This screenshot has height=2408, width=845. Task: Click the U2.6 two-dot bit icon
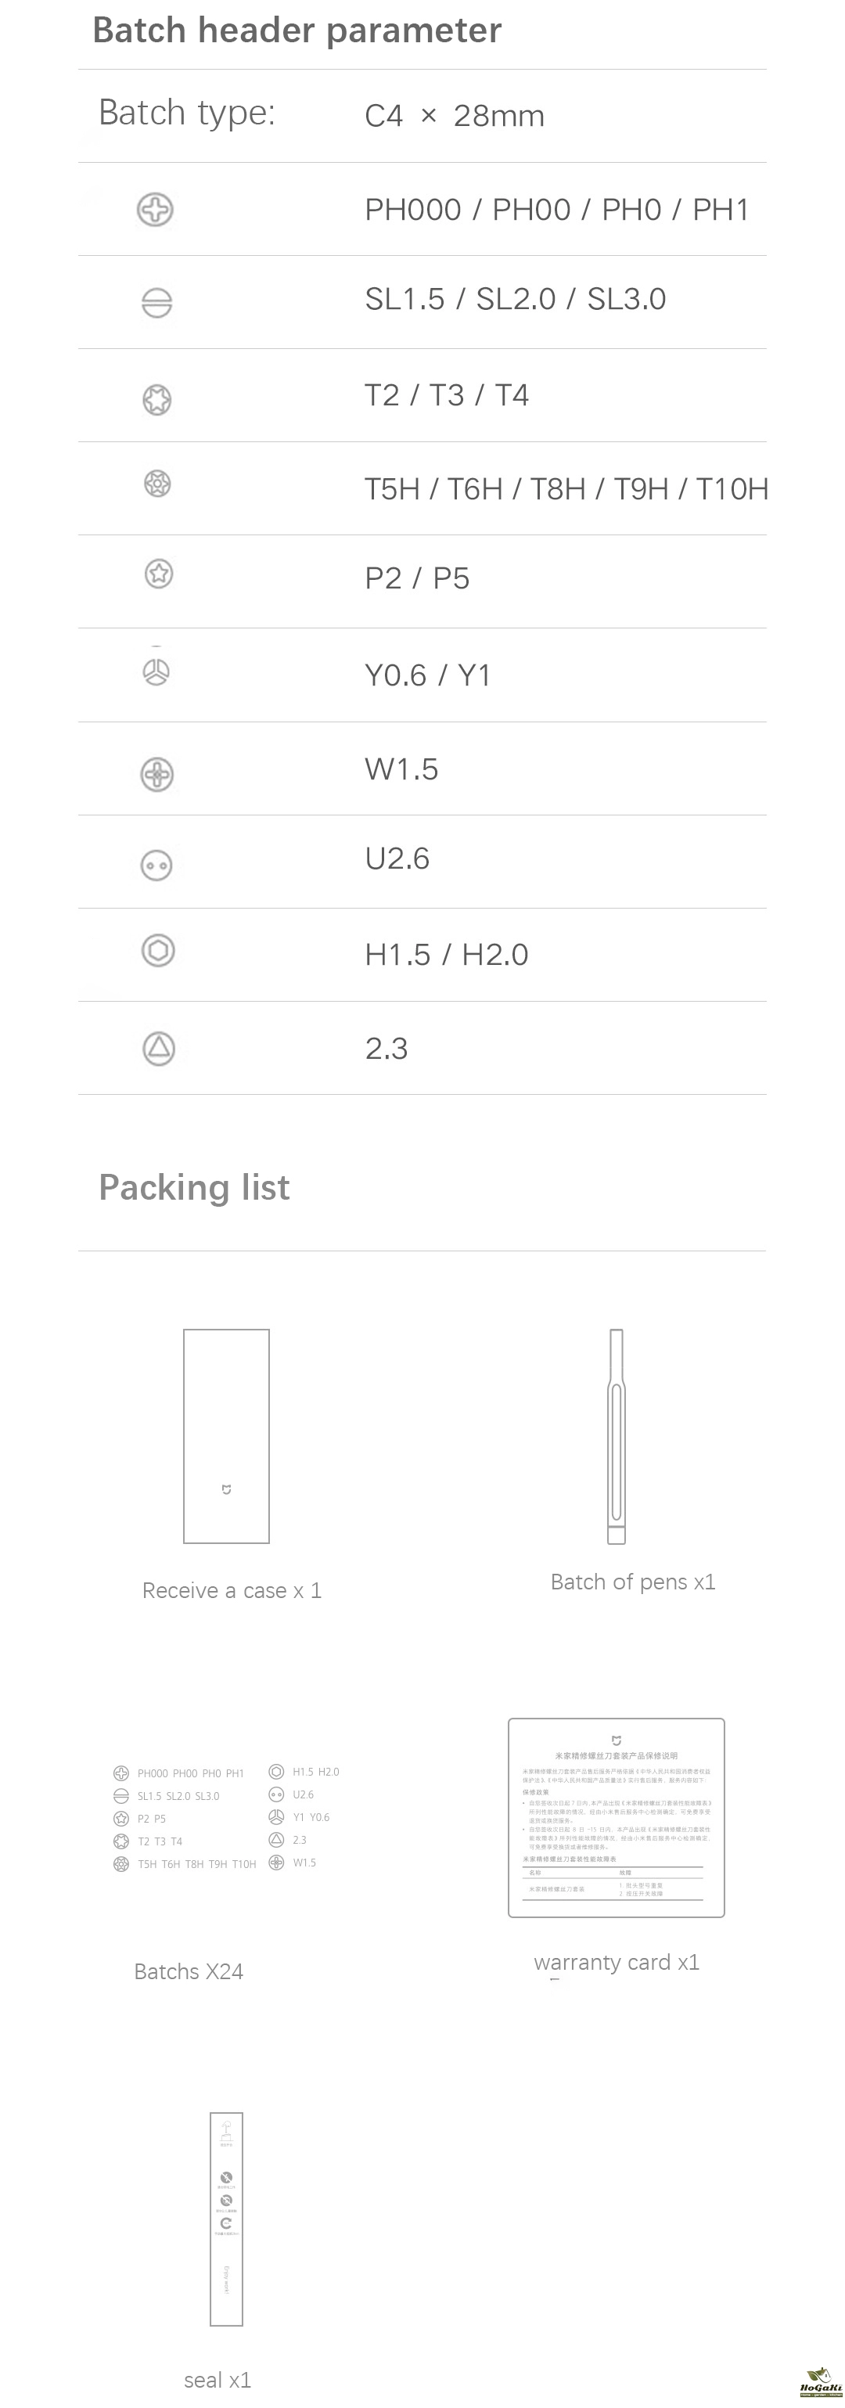point(156,866)
